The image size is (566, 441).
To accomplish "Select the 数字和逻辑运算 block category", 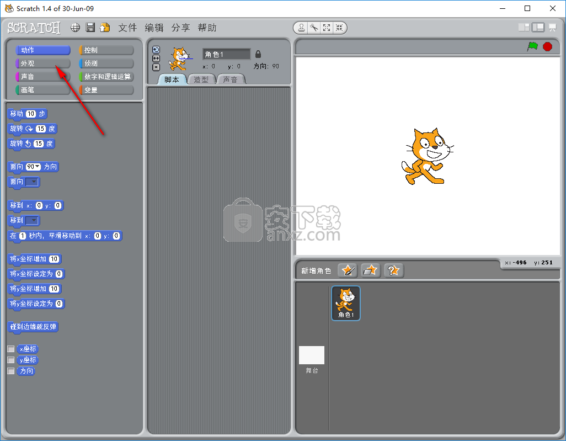I will [x=106, y=77].
